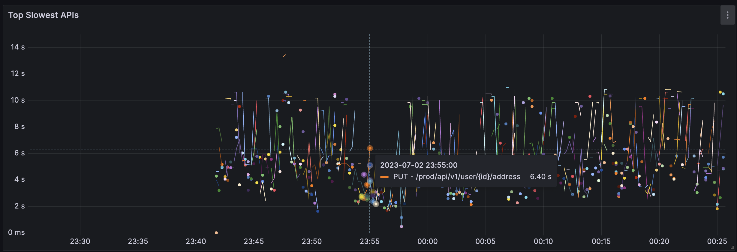Click the 6 s y-axis label

coord(20,153)
